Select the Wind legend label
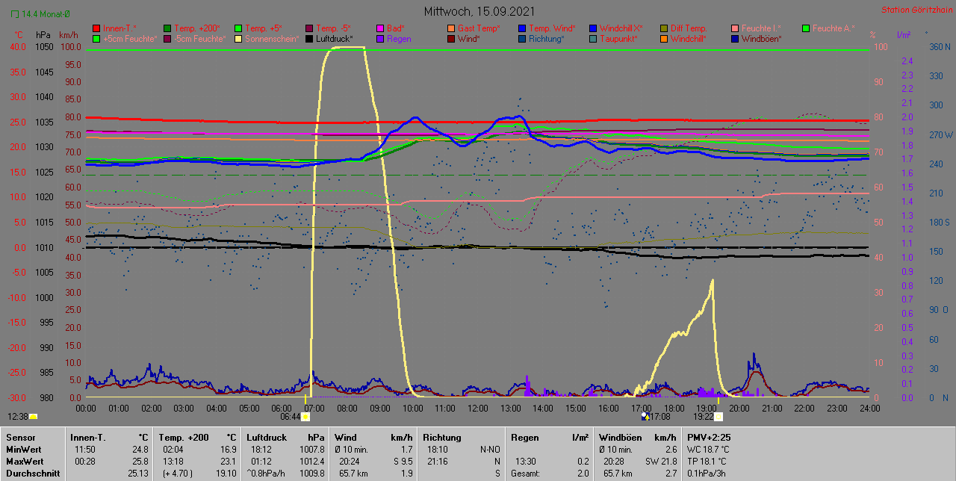Screen dimensions: 956x481 coord(469,38)
